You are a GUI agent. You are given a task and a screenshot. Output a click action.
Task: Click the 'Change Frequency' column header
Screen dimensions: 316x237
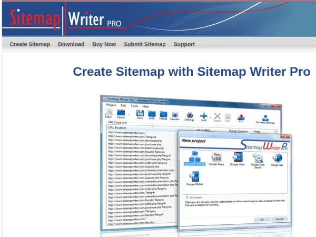(238, 131)
